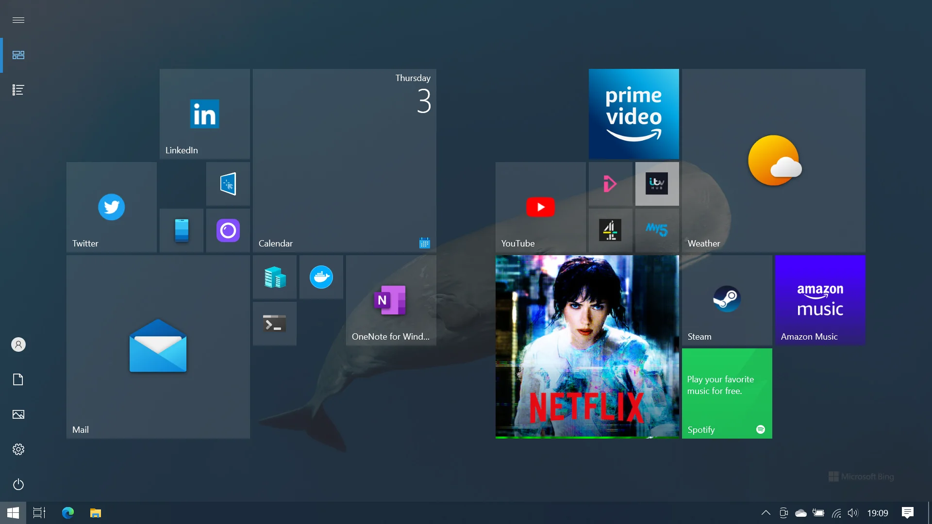The image size is (932, 524).
Task: Launch the Netflix tile
Action: tap(587, 346)
